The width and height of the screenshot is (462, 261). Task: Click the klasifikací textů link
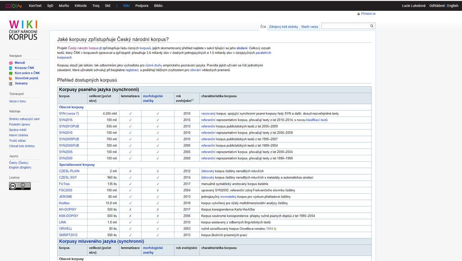point(317,120)
